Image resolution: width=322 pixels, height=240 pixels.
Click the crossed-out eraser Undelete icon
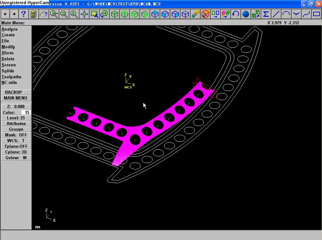point(206,14)
